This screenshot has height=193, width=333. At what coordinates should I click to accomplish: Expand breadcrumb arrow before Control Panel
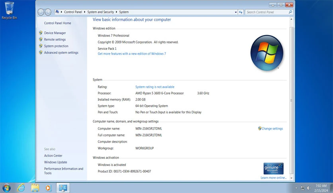tap(62, 12)
